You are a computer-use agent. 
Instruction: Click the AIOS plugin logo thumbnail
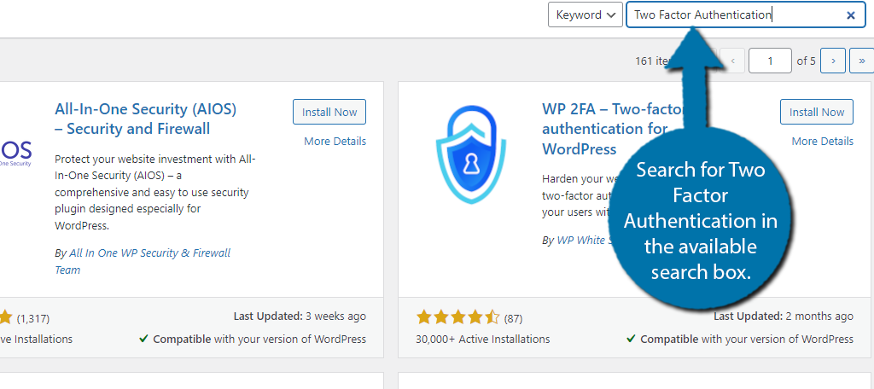15,152
